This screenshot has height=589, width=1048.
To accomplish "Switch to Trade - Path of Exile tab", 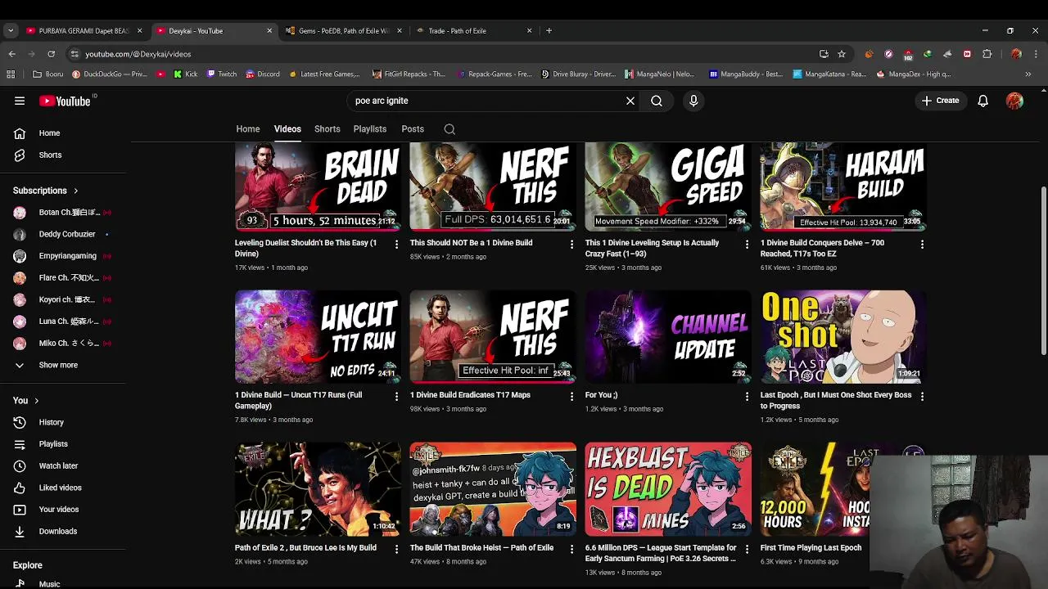I will [x=472, y=31].
